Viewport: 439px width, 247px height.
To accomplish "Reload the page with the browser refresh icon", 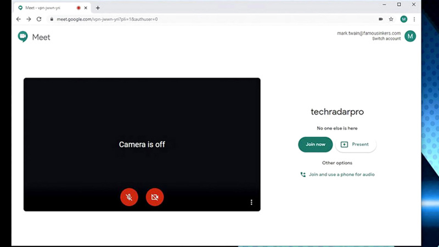I will click(39, 19).
